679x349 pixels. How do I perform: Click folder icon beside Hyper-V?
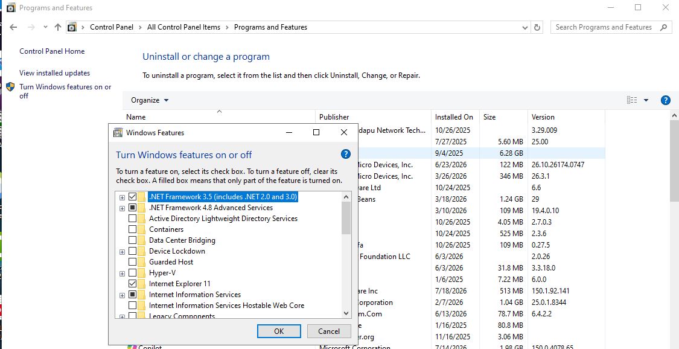(142, 273)
